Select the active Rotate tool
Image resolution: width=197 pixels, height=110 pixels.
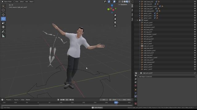(3, 19)
